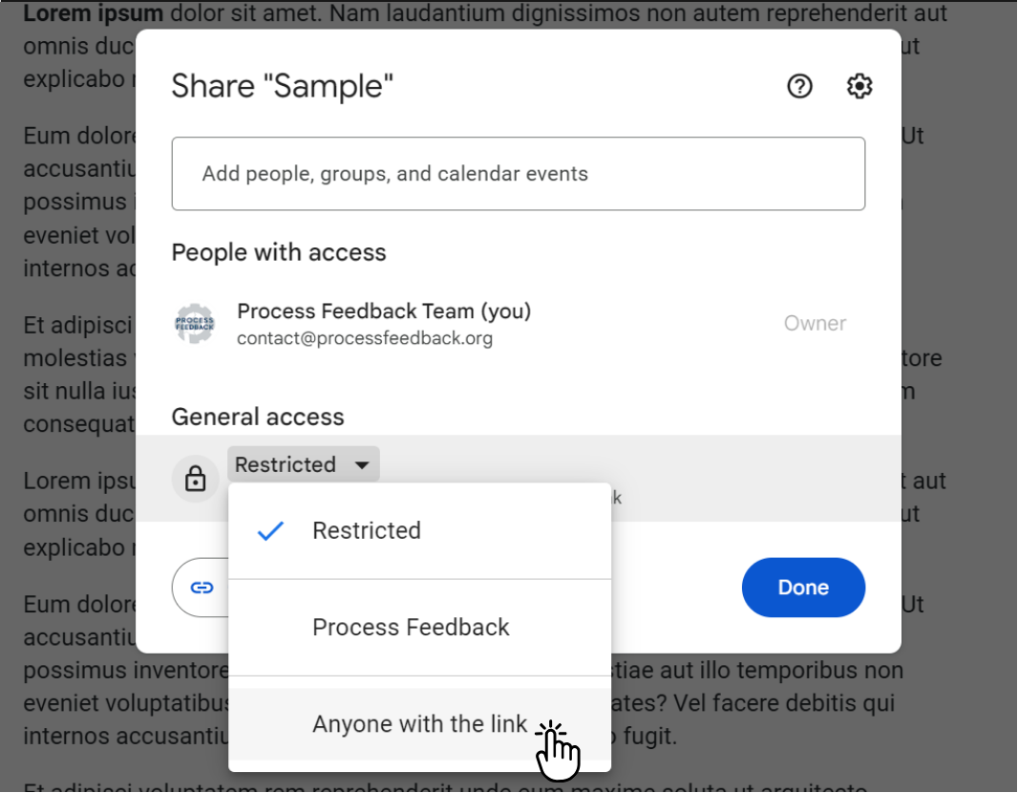Choose Process Feedback from the access menu
1018x793 pixels.
(411, 628)
